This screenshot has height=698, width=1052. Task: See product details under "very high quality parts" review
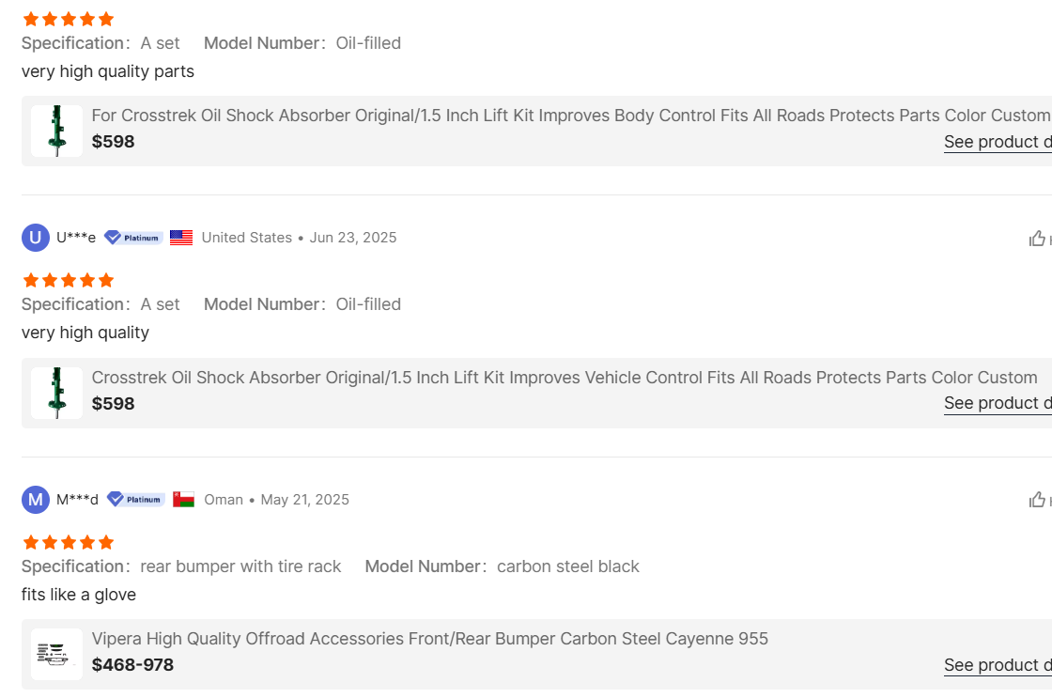click(997, 142)
